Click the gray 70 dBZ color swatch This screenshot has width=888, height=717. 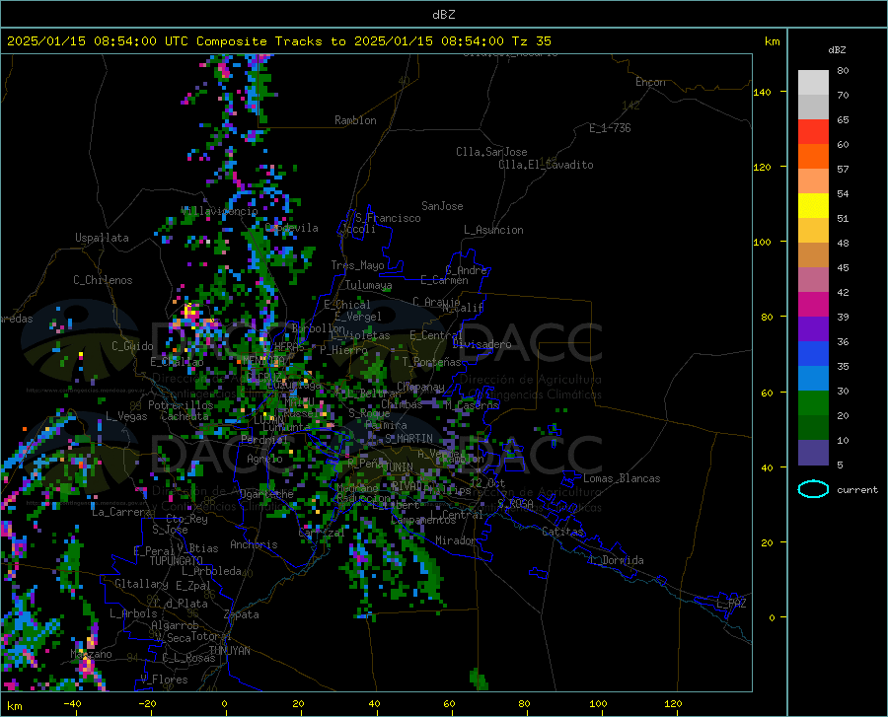813,107
